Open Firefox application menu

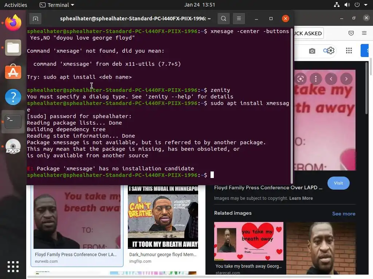click(x=364, y=33)
